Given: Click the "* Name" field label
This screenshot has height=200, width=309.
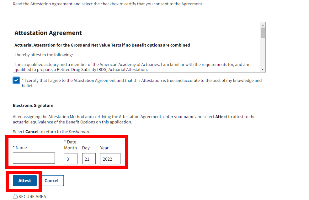Looking at the screenshot, I should [x=20, y=147].
